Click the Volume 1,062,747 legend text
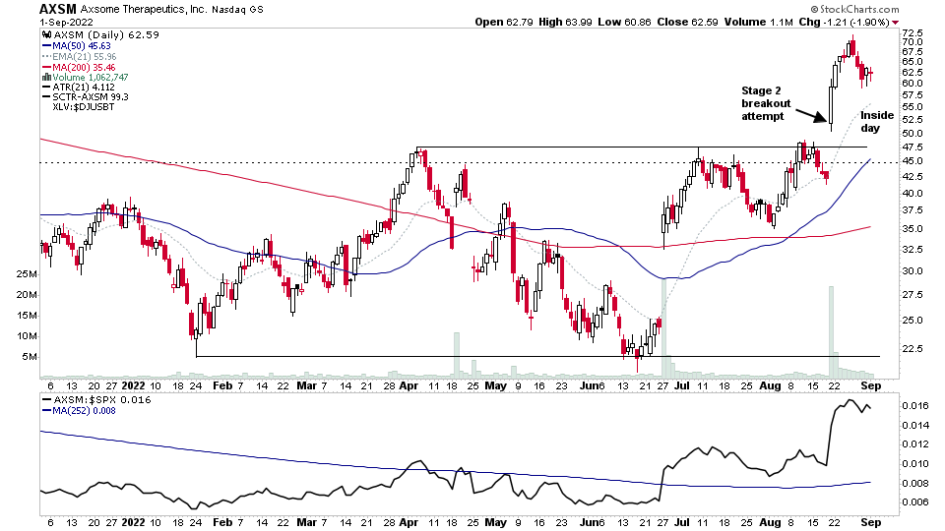The width and height of the screenshot is (945, 531). coord(91,77)
